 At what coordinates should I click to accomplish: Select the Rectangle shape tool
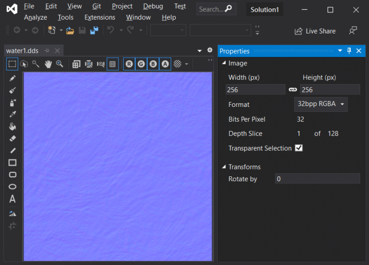pos(12,163)
